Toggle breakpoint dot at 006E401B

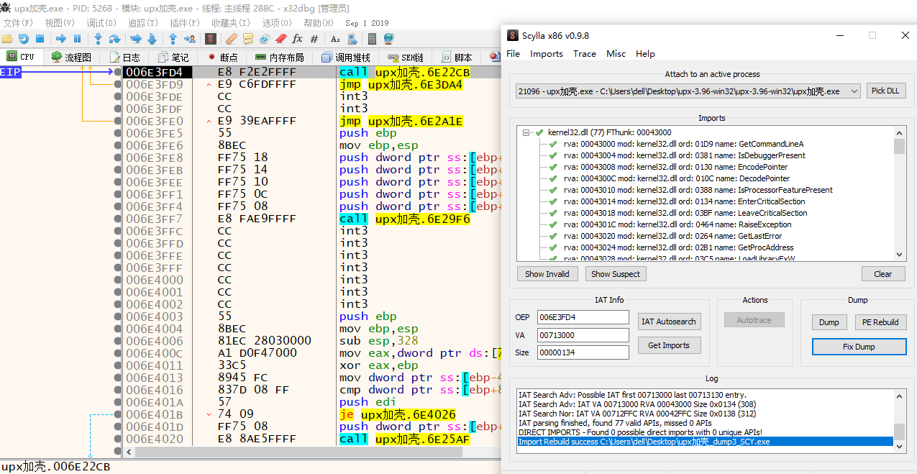click(x=118, y=414)
